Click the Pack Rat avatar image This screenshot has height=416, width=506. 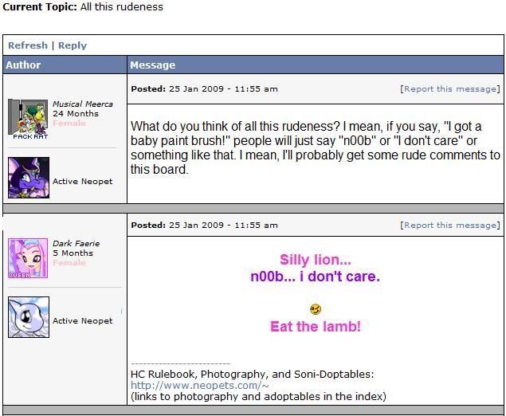click(x=28, y=119)
